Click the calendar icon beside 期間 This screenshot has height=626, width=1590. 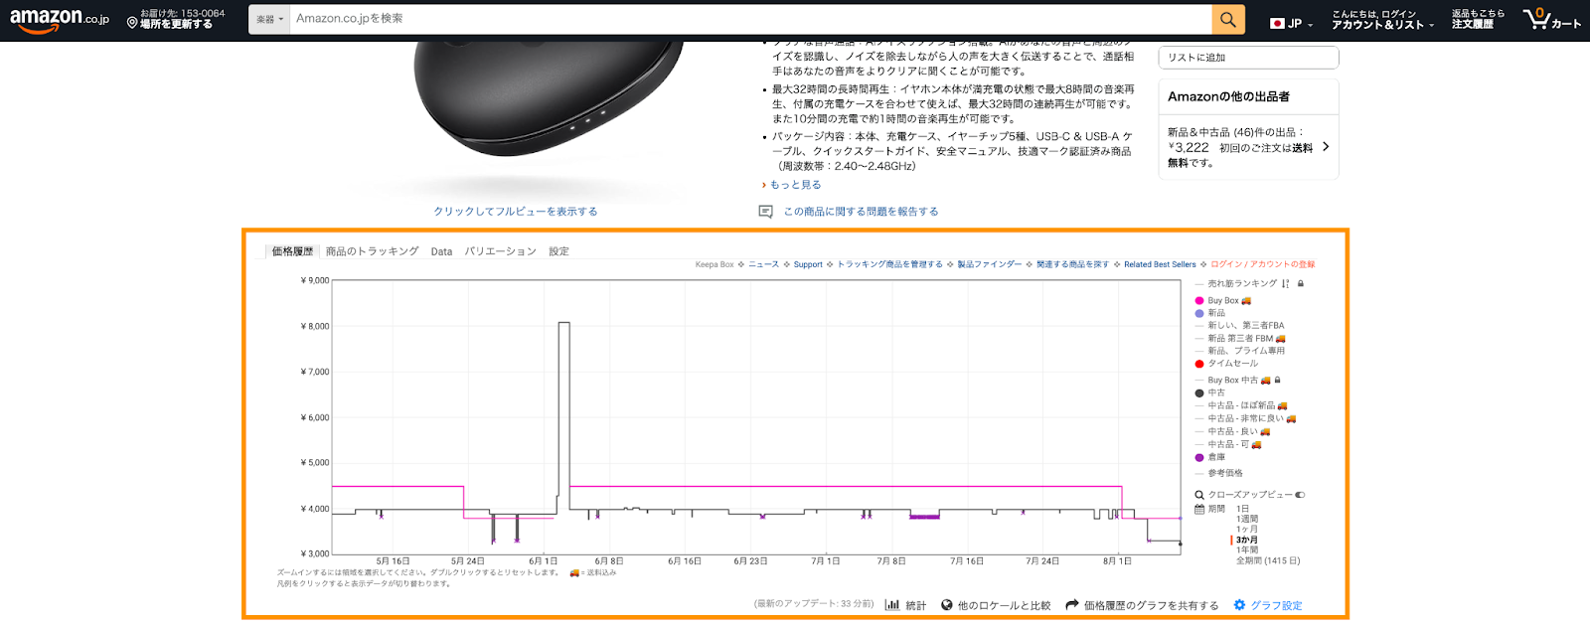1199,509
